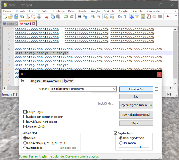Screen dimensions: 179x160
Task: Click Geçerli Belgede Tümünü Bul
Action: pyautogui.click(x=136, y=105)
